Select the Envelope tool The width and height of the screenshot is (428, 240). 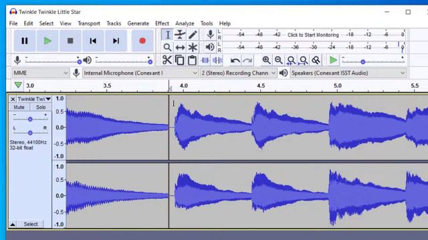coord(180,35)
